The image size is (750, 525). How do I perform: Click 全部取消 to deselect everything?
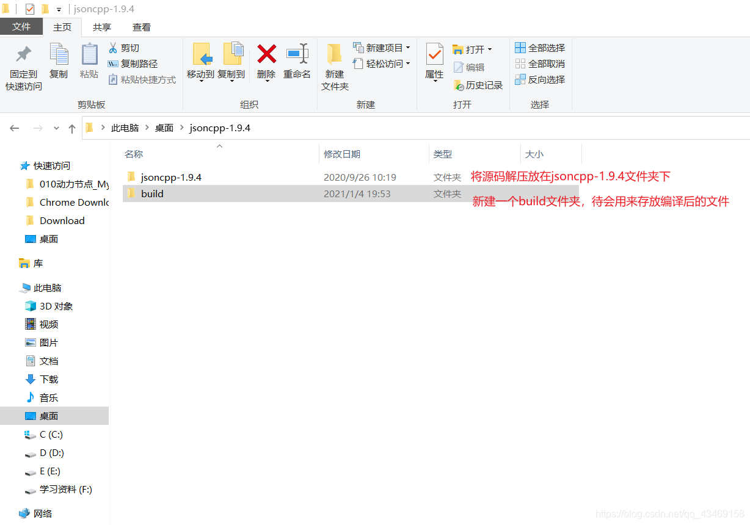point(540,63)
